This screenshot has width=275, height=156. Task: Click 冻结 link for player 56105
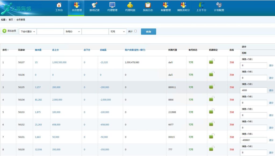(x=231, y=87)
